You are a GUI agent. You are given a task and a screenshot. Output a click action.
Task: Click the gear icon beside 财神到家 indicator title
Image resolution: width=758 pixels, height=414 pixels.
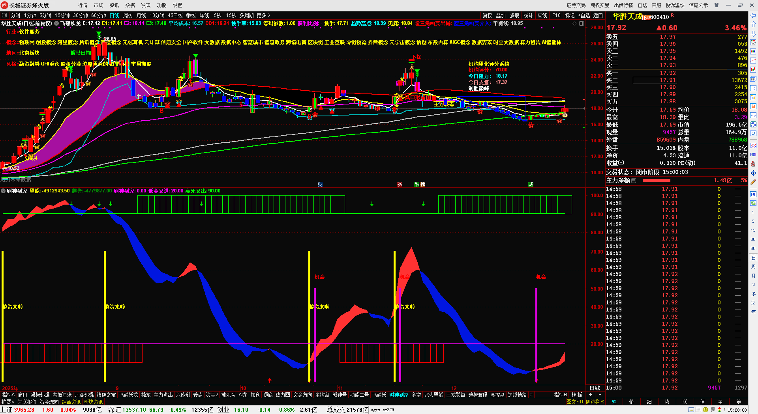tap(3, 191)
